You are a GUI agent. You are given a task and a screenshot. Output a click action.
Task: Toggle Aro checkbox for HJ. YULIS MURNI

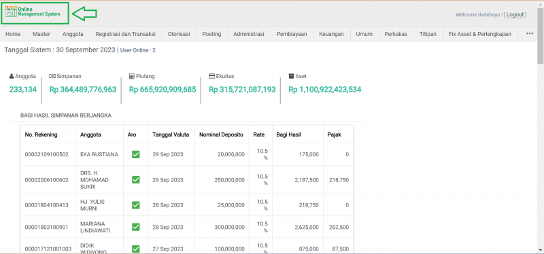135,205
